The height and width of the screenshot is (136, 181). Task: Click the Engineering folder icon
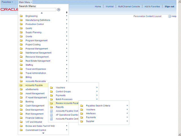pos(21,16)
